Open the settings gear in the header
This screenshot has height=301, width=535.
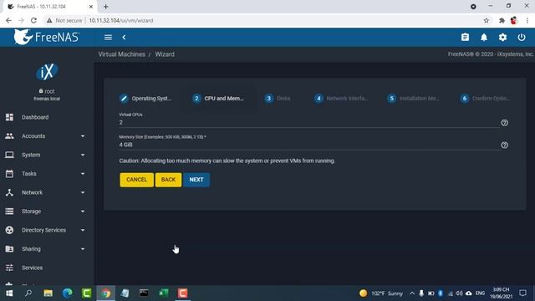[502, 37]
